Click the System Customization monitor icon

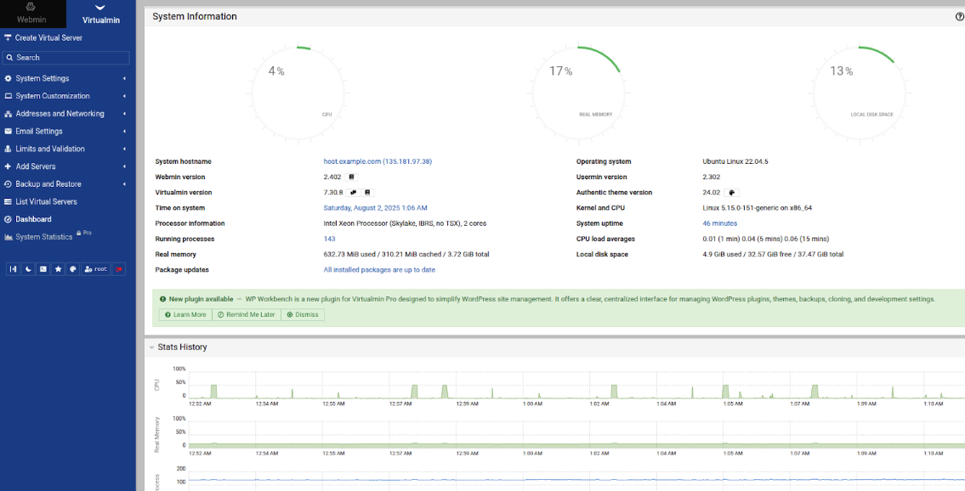point(8,97)
